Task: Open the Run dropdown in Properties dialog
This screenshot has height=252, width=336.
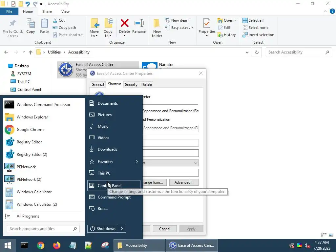Action: tap(196, 163)
